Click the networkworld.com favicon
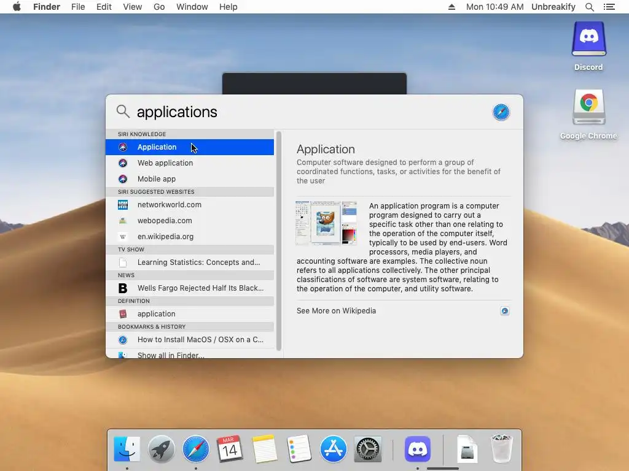The width and height of the screenshot is (629, 471). 123,205
